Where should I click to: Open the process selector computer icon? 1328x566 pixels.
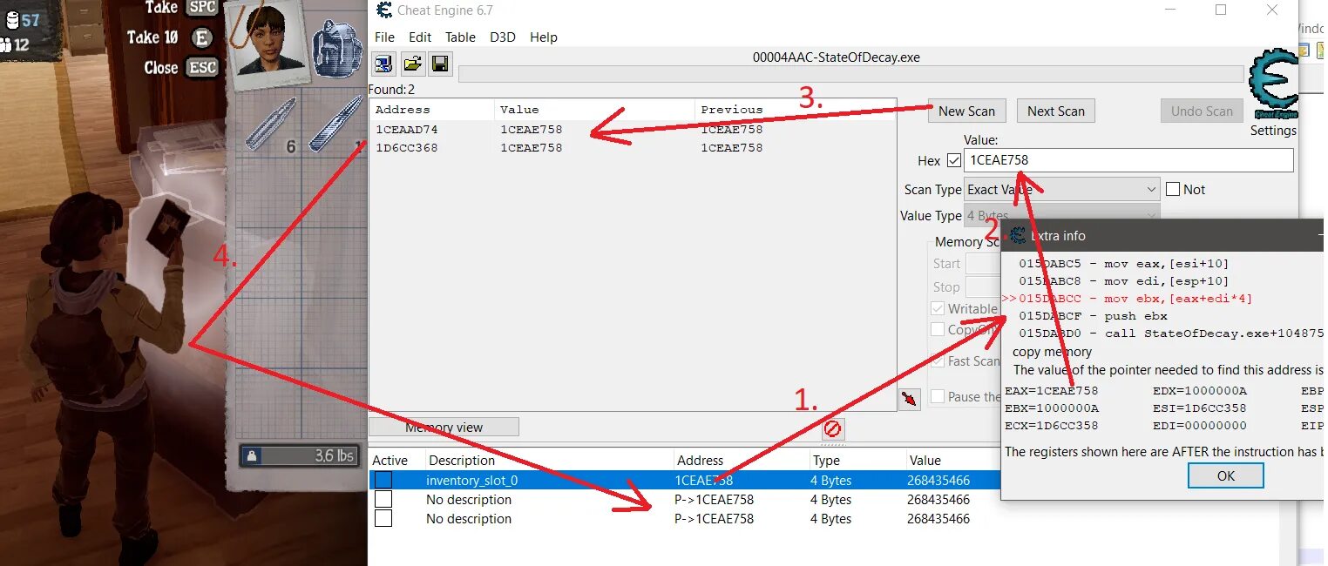pos(383,64)
